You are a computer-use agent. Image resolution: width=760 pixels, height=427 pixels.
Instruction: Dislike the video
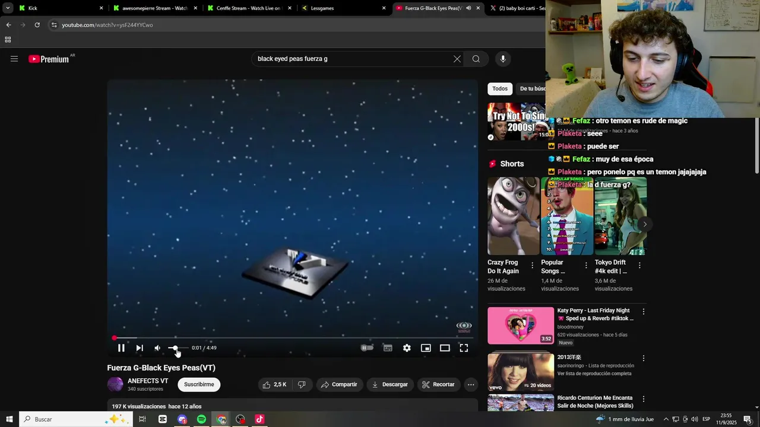click(302, 384)
